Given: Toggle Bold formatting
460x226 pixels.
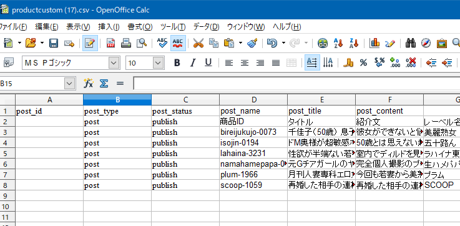Looking at the screenshot, I should pyautogui.click(x=177, y=62).
